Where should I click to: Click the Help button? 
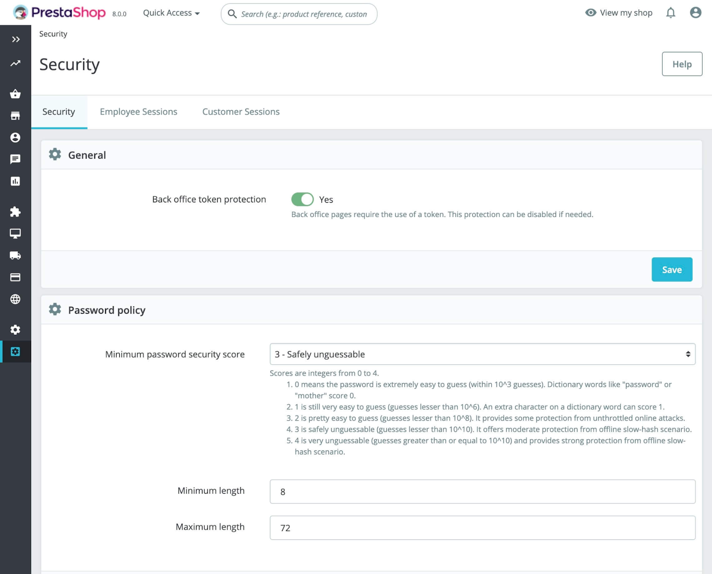[682, 64]
